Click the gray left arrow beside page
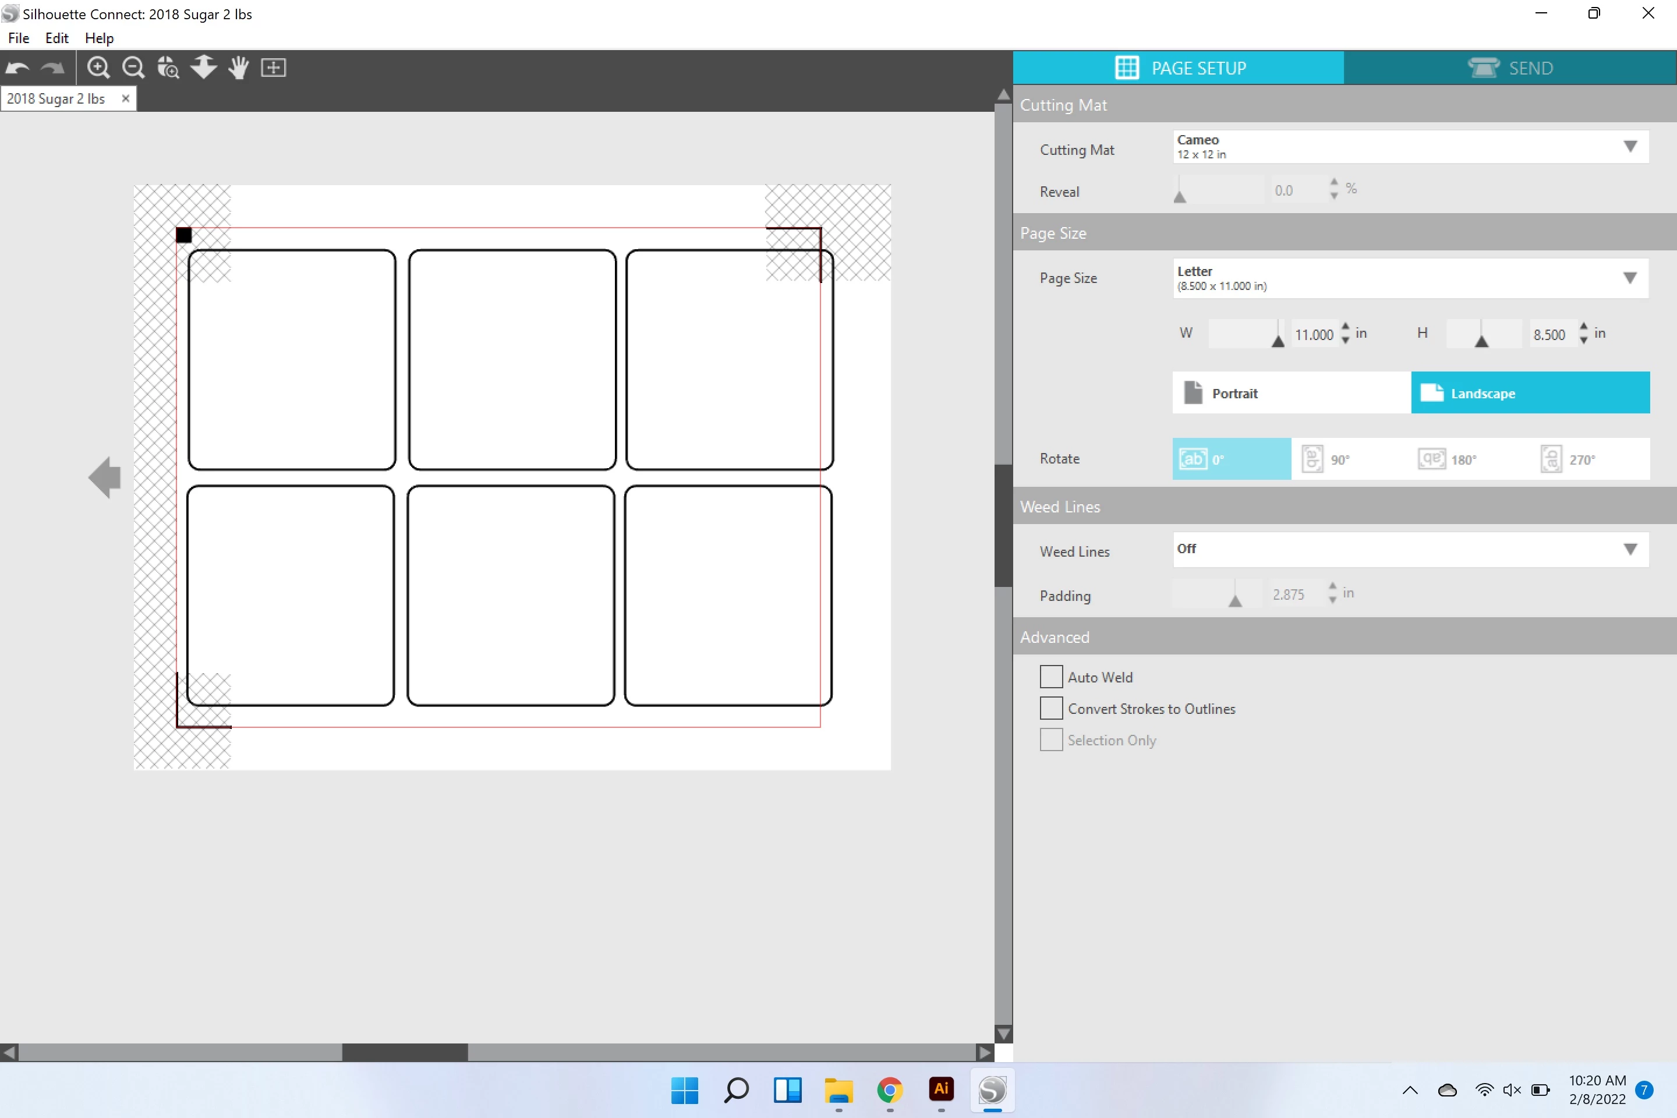The height and width of the screenshot is (1118, 1677). click(105, 477)
